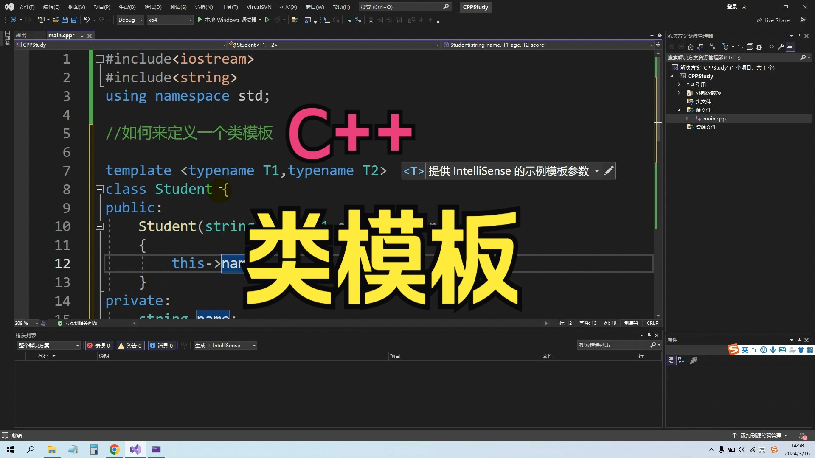815x458 pixels.
Task: Click the pin icon on main.cpp tab
Action: point(81,36)
